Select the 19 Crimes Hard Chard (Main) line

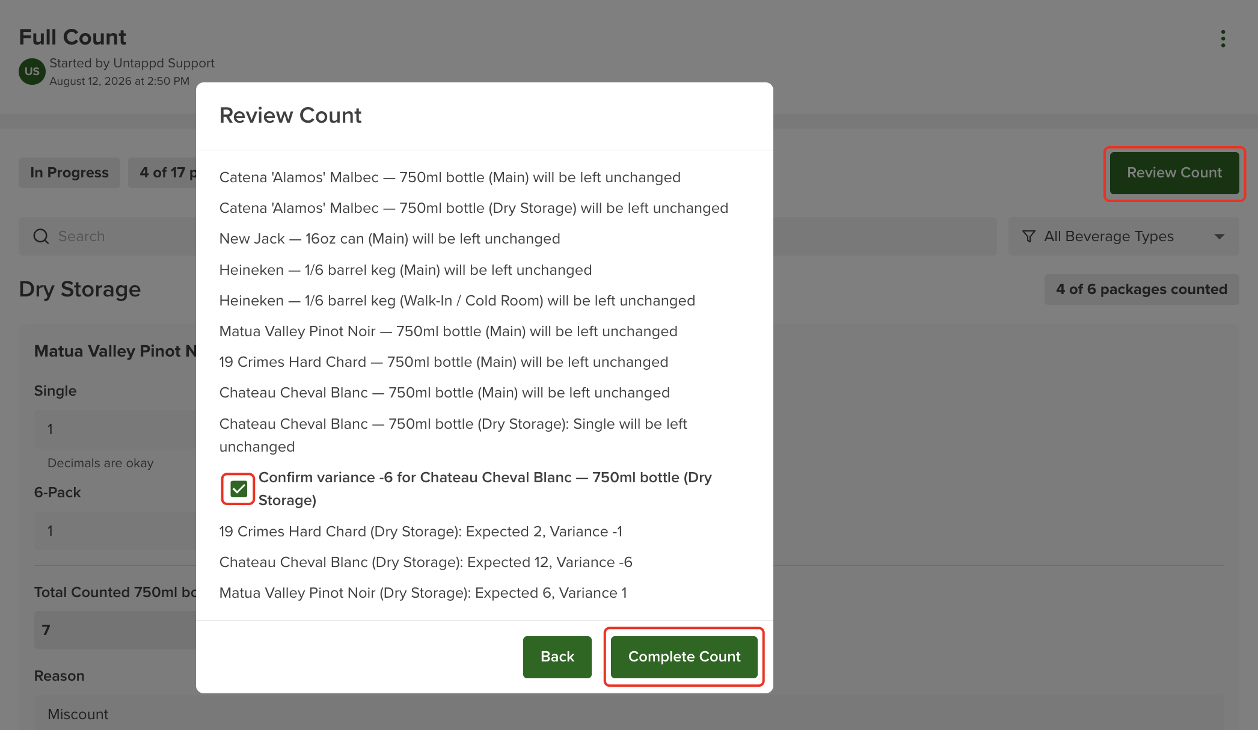(x=444, y=362)
